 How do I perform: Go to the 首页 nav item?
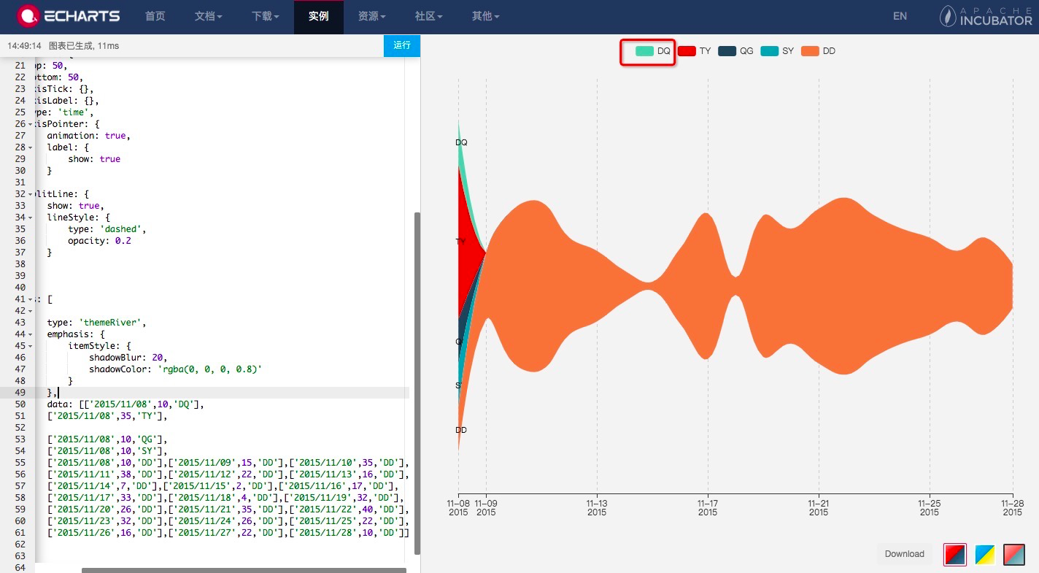coord(155,16)
